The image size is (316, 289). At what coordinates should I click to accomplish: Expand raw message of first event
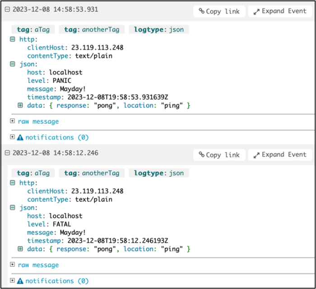pyautogui.click(x=13, y=121)
